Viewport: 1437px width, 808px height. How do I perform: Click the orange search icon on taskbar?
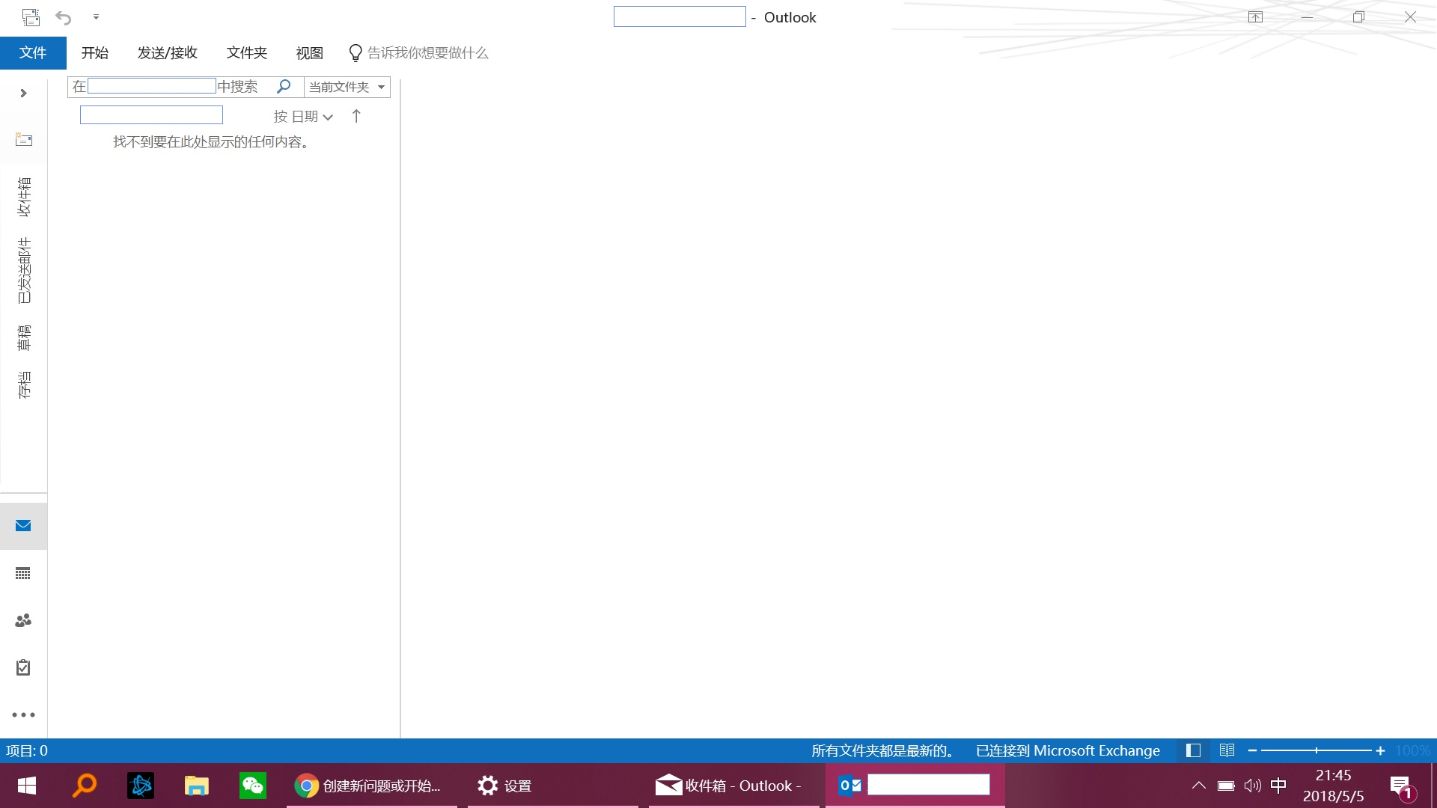84,786
